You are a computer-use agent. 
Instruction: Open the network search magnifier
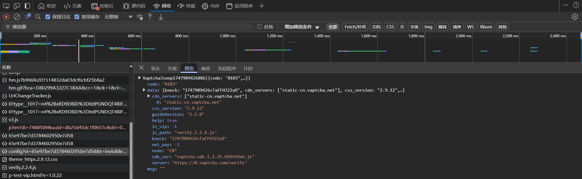click(38, 17)
